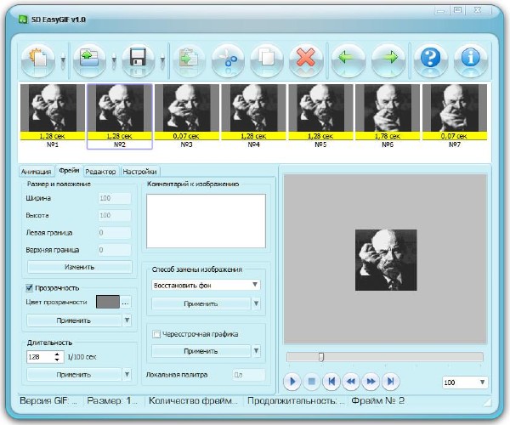Enable the Чересстрочная графика checkbox
510x425 pixels.
[156, 334]
